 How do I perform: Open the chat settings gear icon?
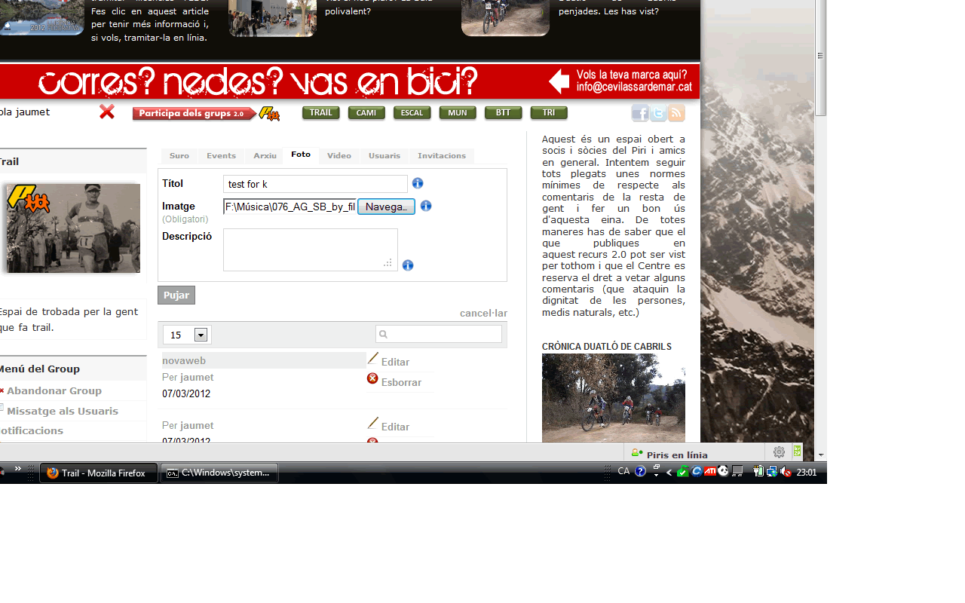(x=779, y=452)
